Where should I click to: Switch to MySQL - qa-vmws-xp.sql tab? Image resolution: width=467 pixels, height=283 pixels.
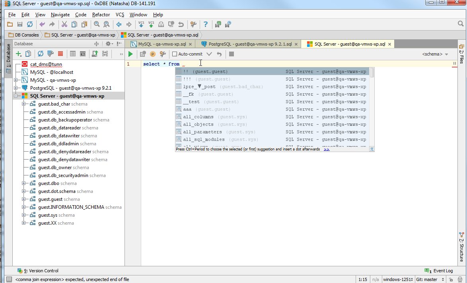pos(162,44)
